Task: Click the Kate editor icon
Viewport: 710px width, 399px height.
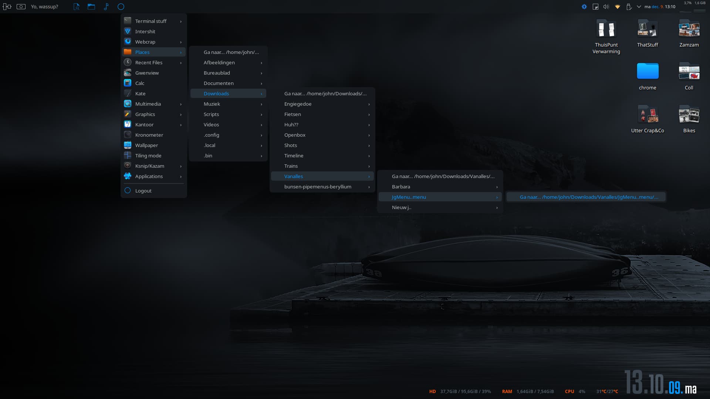Action: pos(128,93)
